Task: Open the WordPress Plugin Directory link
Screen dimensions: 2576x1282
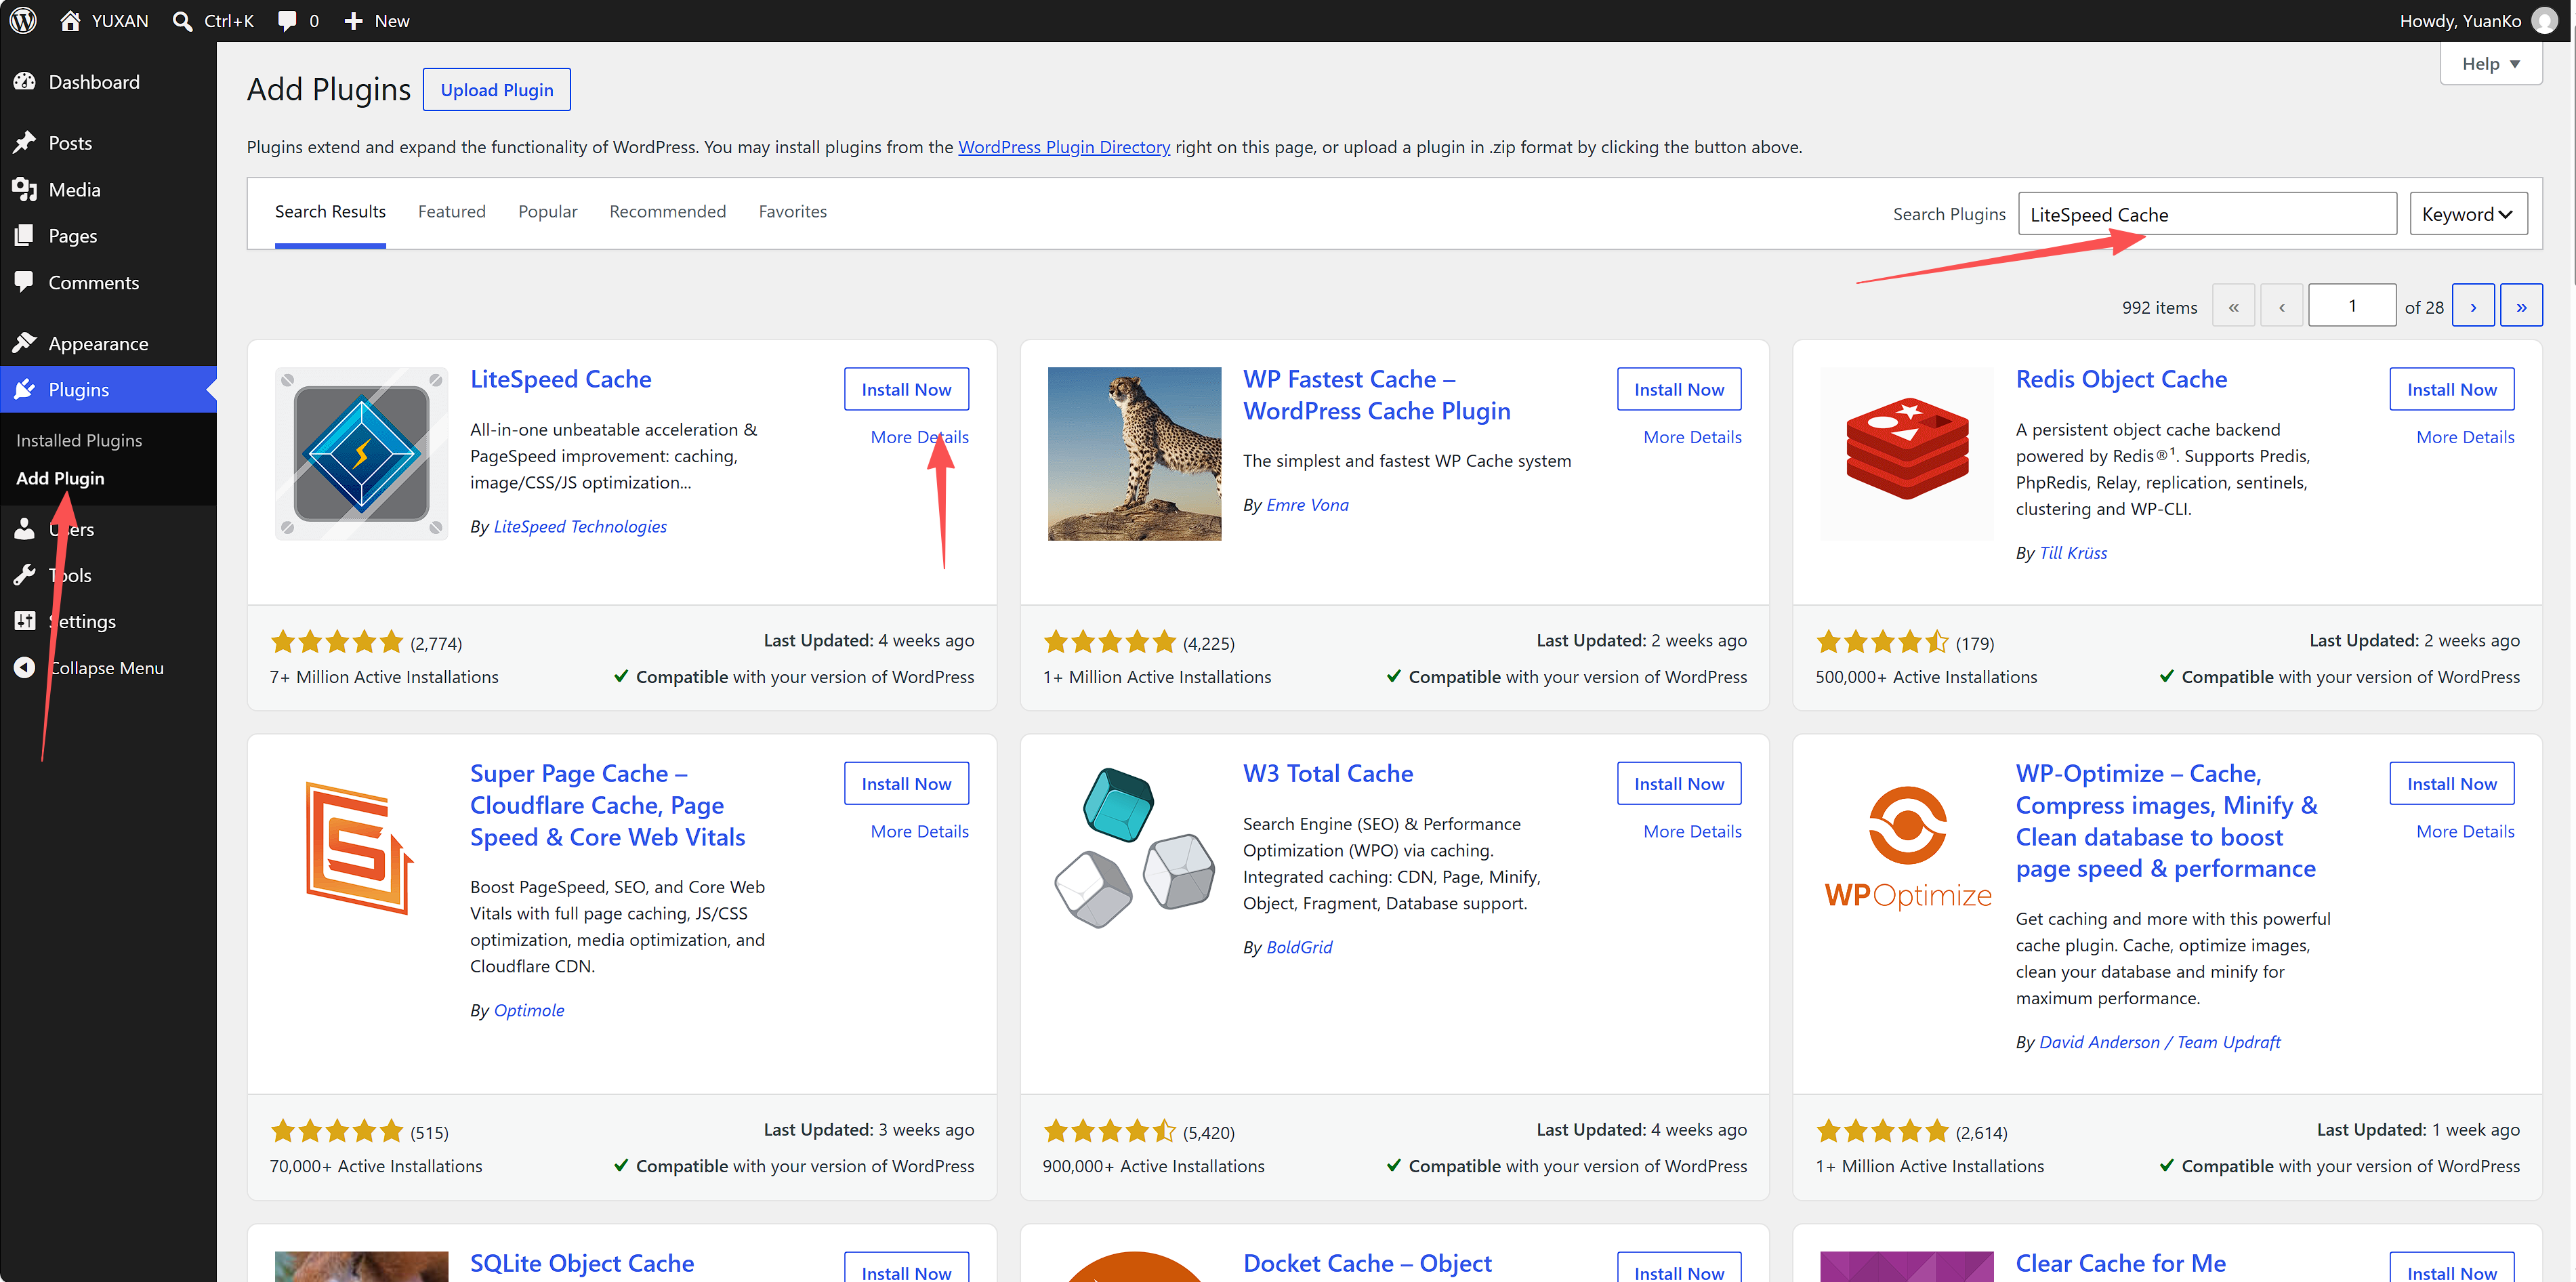Action: (x=1064, y=147)
